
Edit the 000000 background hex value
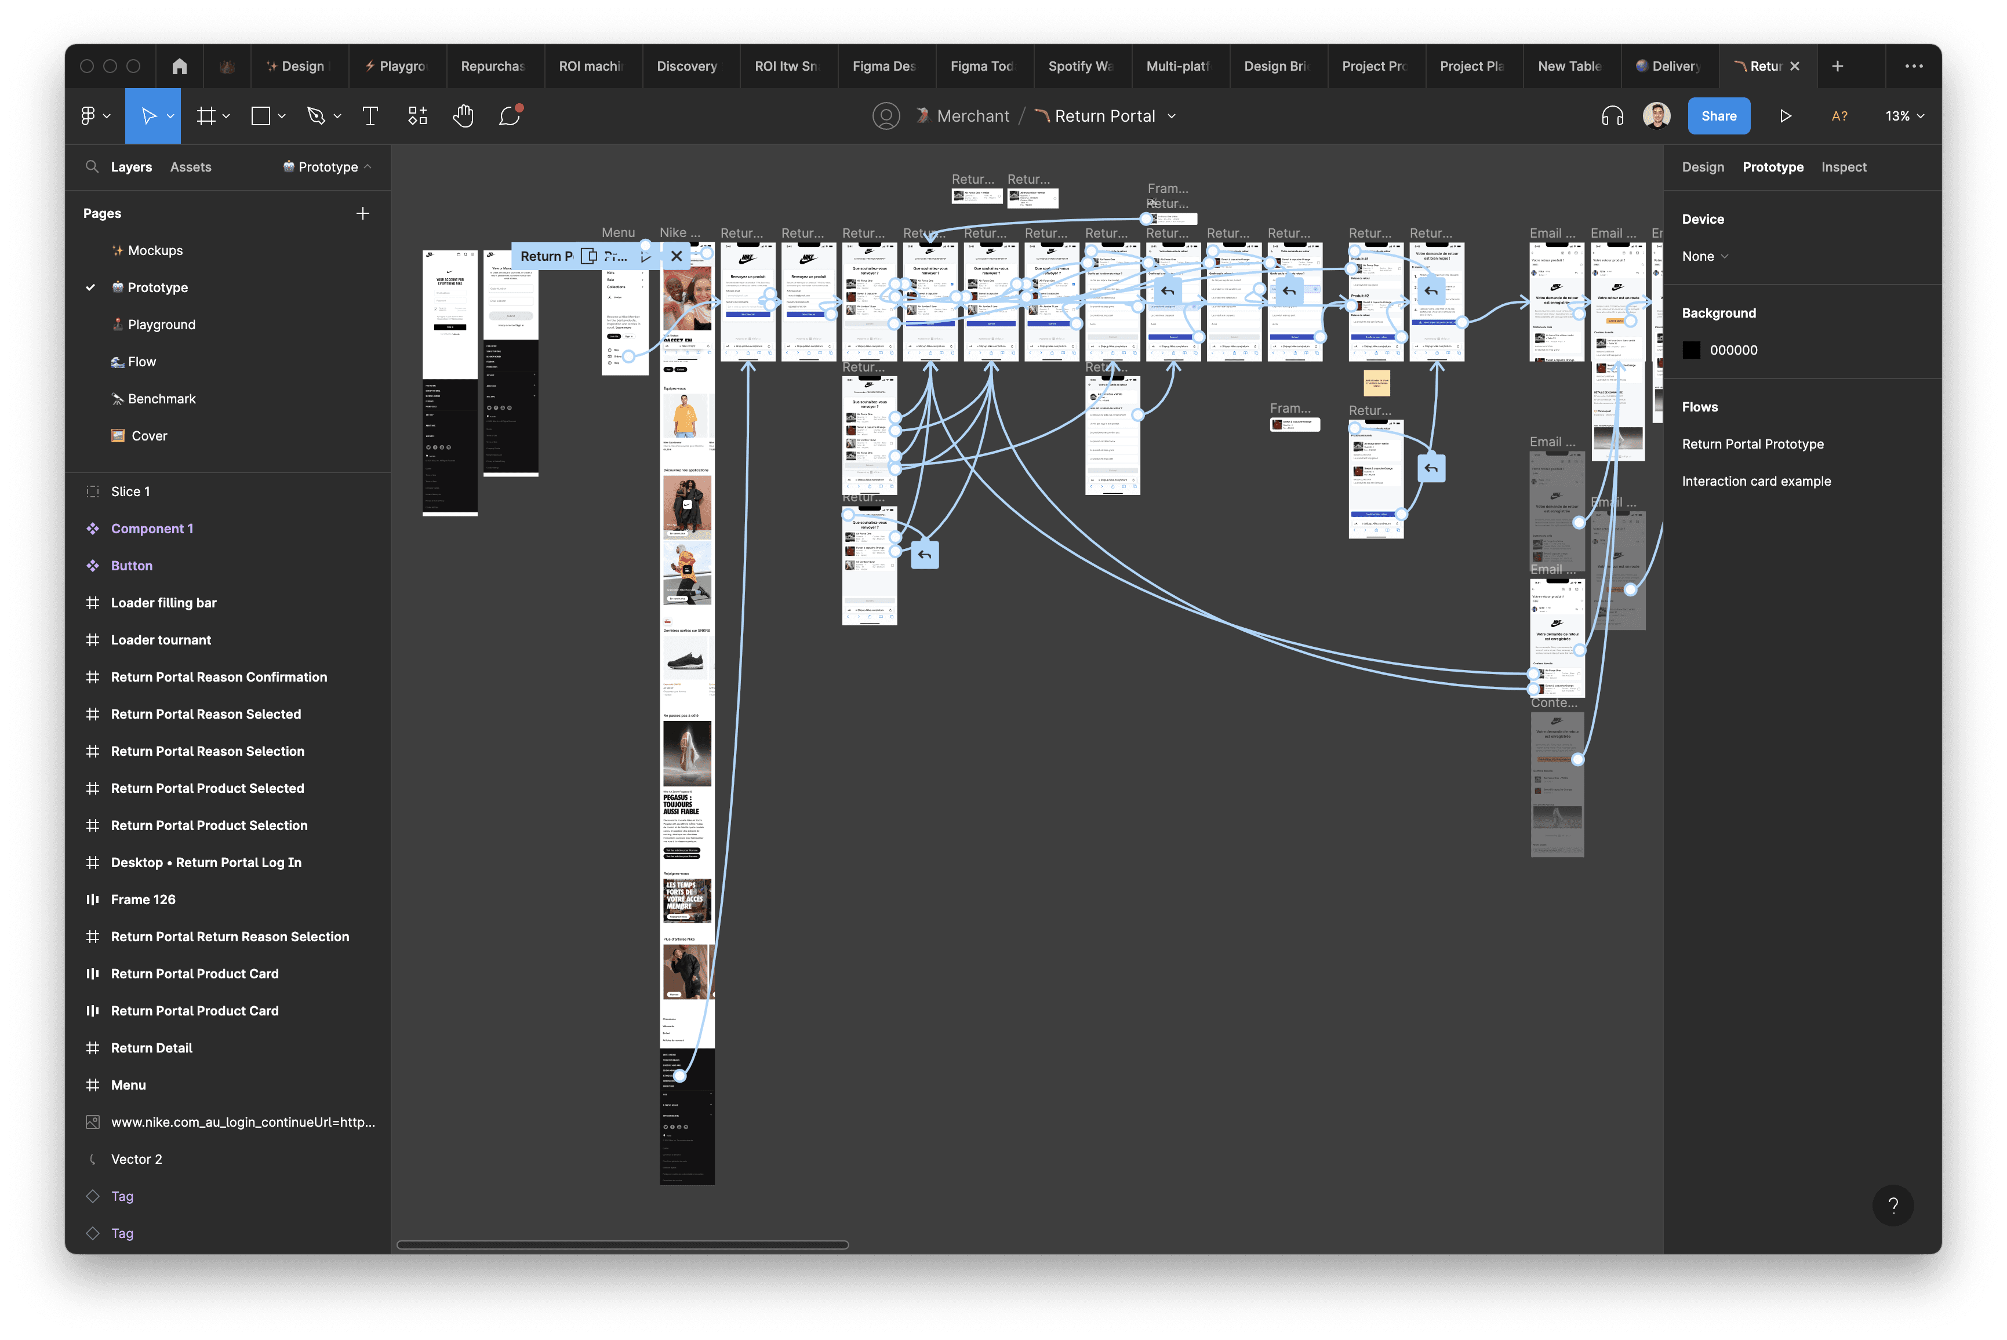[1733, 351]
